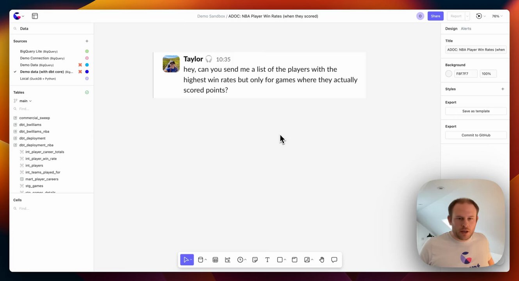Click the clock icon in bottom toolbar
519x281 pixels.
tap(240, 260)
